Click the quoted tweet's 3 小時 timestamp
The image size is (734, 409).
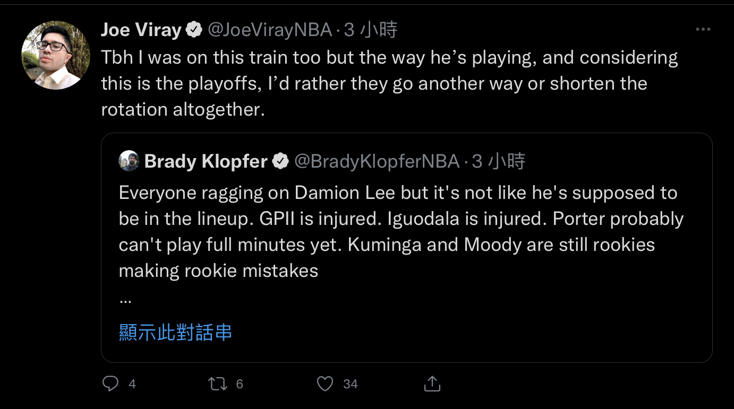[499, 161]
